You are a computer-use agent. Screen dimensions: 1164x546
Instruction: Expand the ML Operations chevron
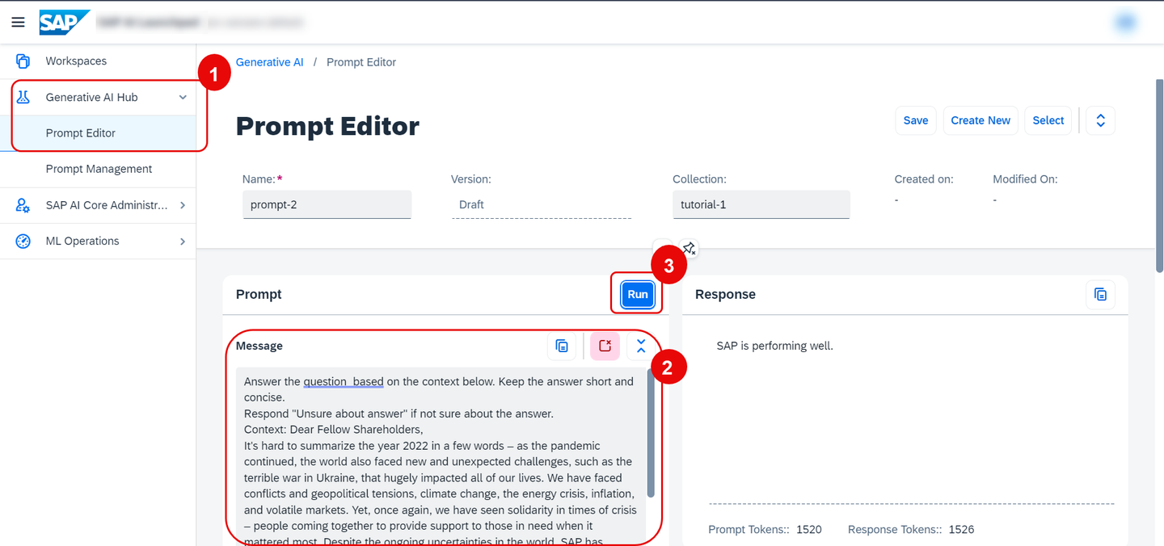[183, 241]
